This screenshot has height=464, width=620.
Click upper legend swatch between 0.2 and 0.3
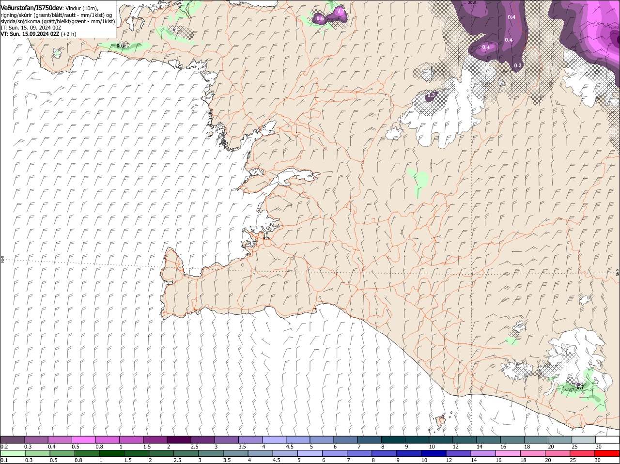pos(13,440)
